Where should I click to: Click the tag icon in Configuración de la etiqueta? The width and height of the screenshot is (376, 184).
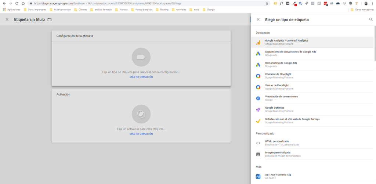pyautogui.click(x=141, y=57)
